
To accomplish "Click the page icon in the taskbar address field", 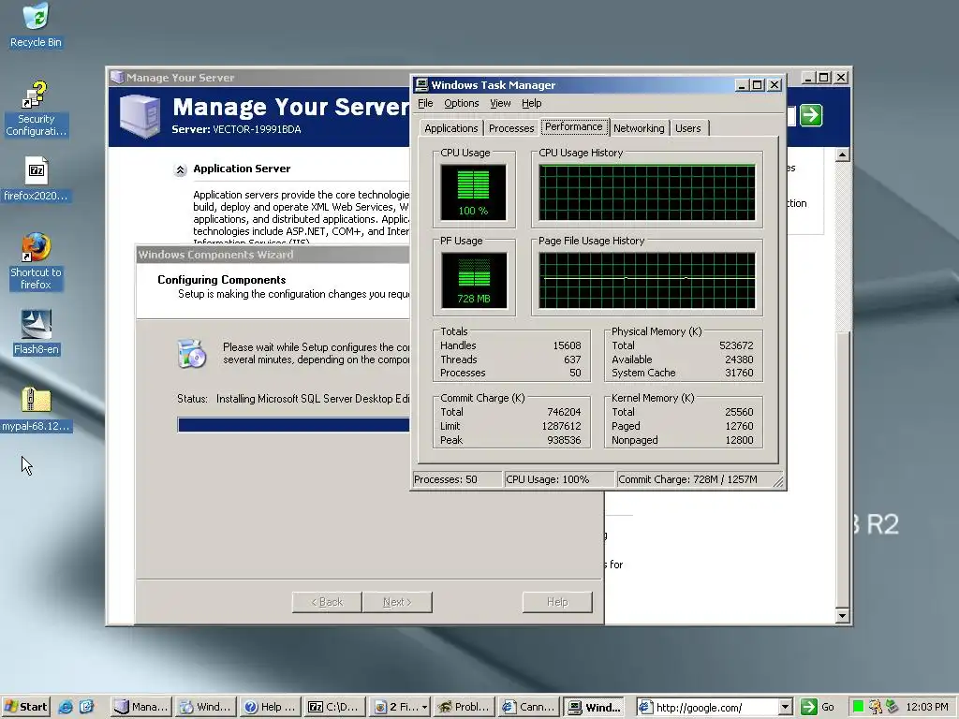I will (644, 707).
